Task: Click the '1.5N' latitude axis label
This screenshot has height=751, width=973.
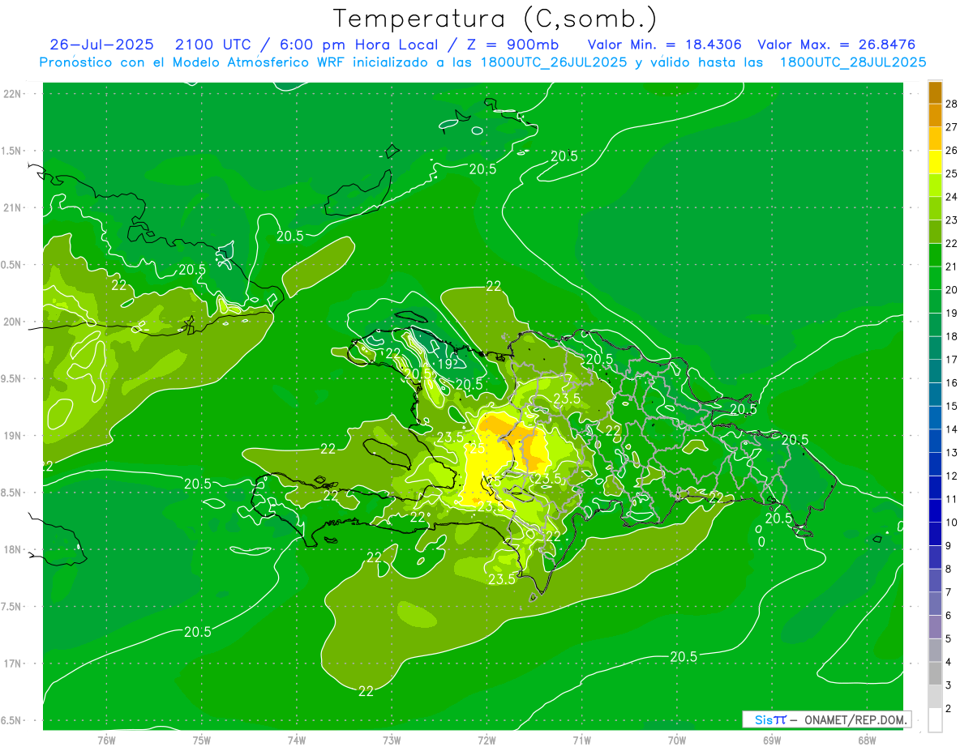Action: [12, 151]
